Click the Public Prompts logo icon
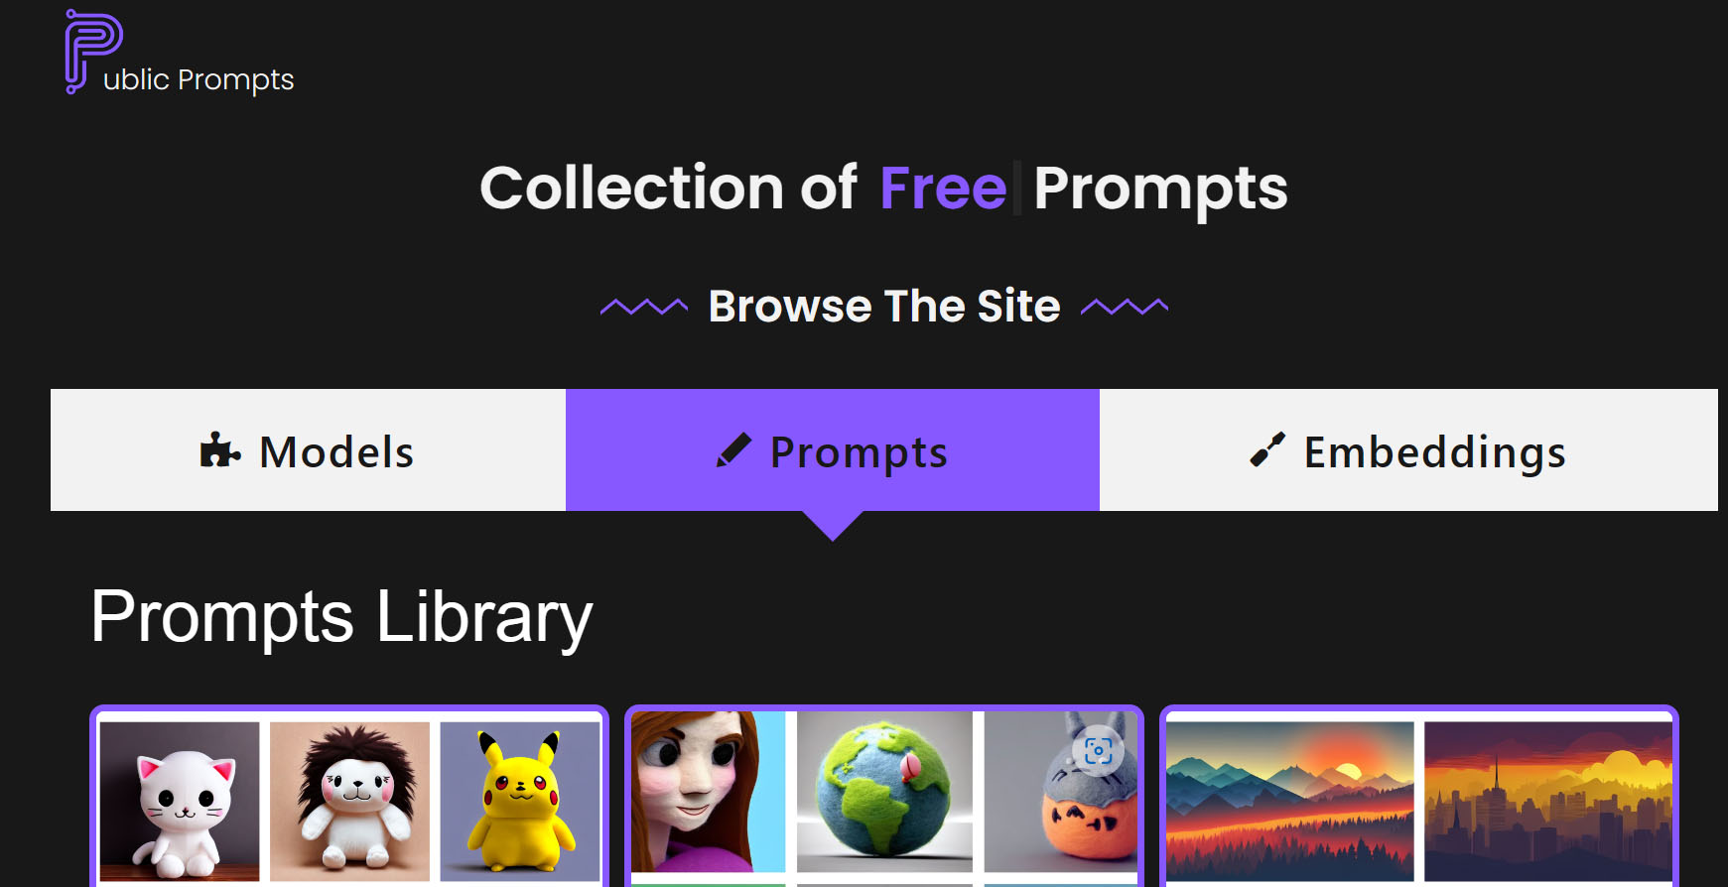Viewport: 1728px width, 887px height. tap(93, 52)
